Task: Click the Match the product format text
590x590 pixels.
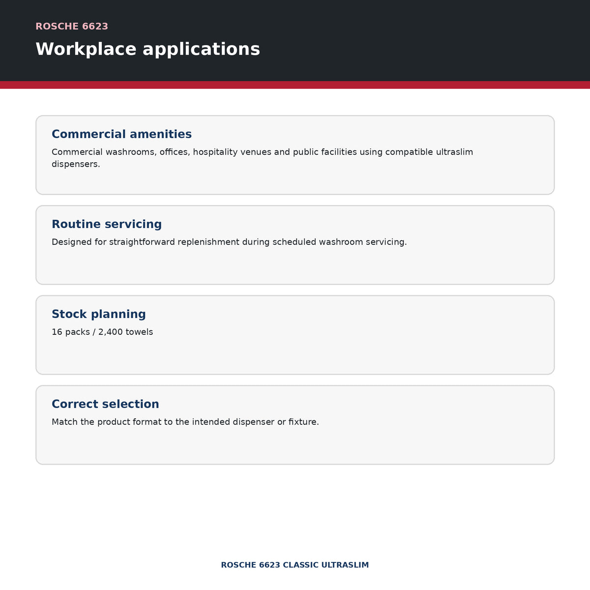Action: tap(185, 422)
